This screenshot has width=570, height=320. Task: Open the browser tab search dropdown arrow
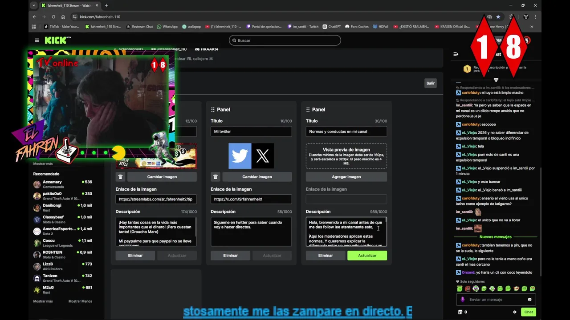pos(34,5)
